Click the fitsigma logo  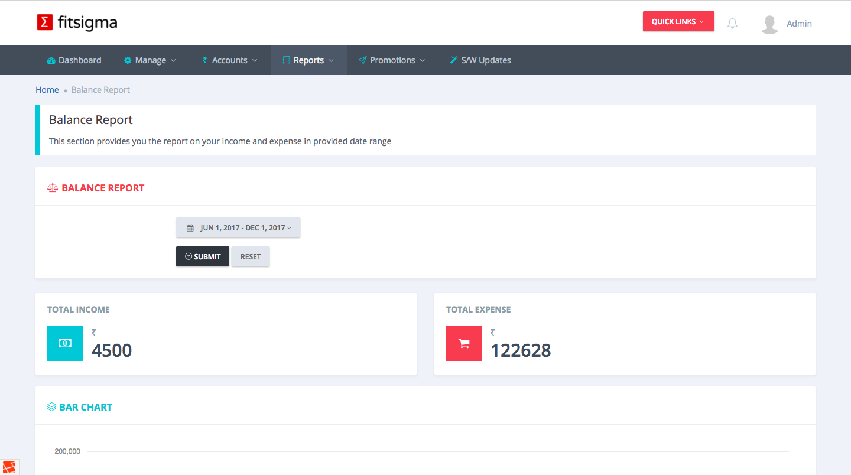pos(77,22)
